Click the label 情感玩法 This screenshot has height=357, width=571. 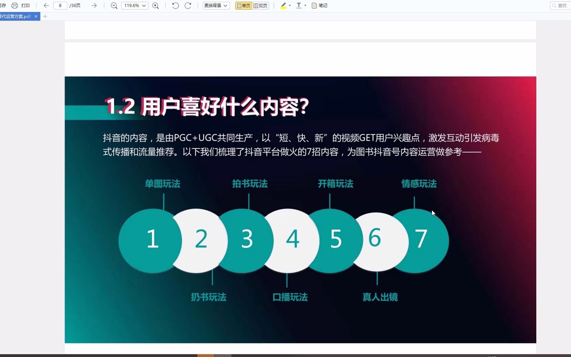click(x=419, y=184)
